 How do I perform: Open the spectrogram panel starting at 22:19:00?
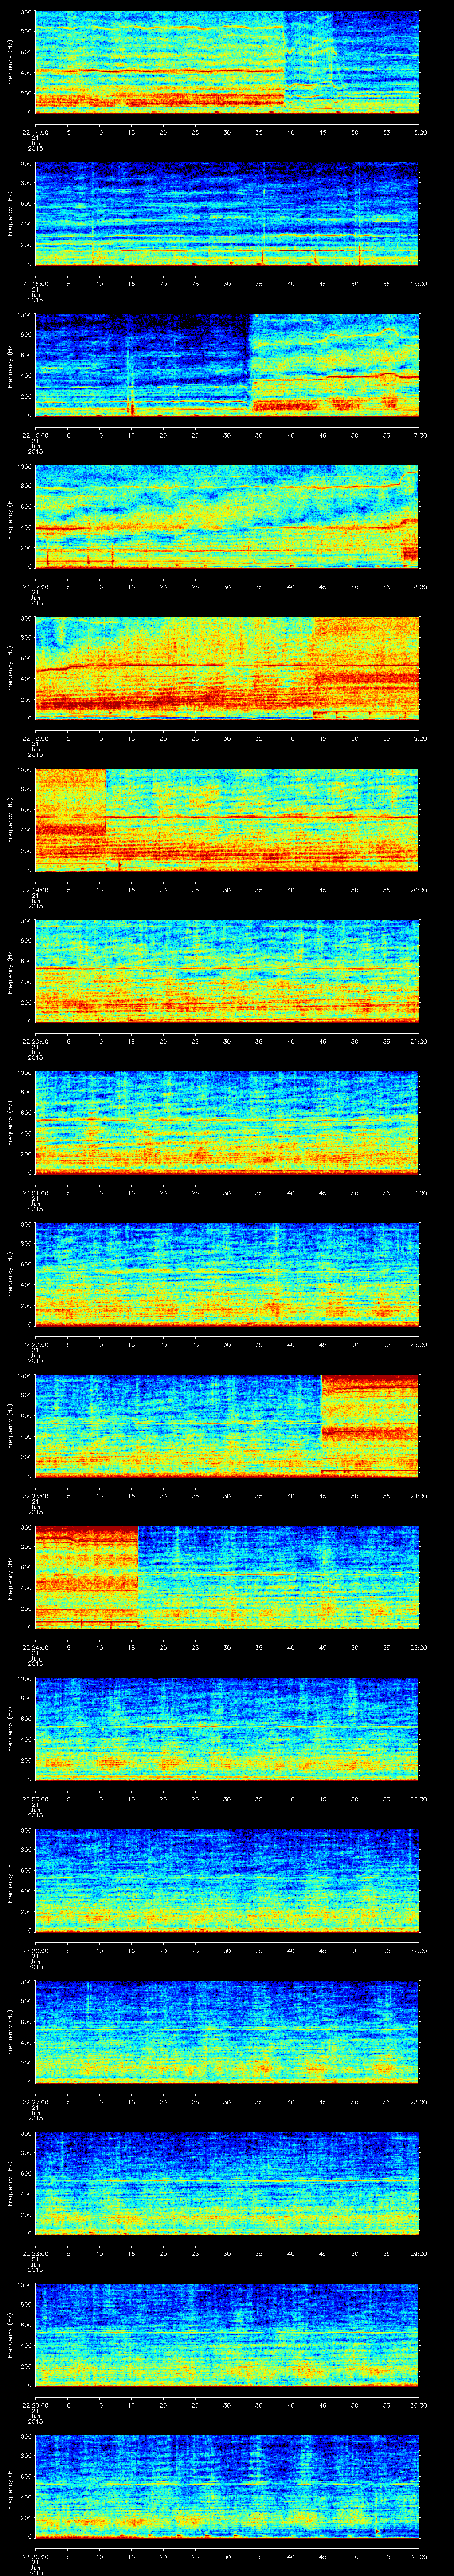227,819
